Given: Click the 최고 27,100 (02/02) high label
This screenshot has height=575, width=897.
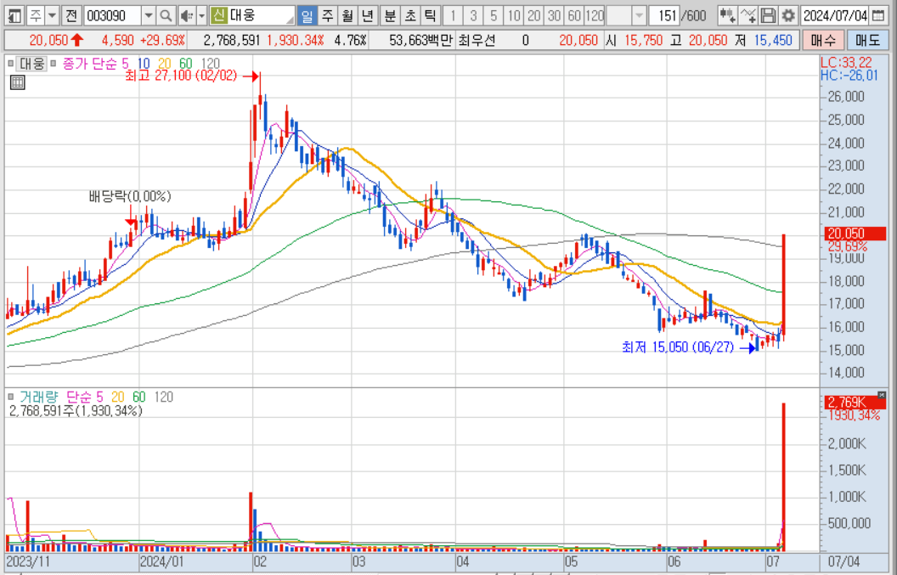Looking at the screenshot, I should [x=181, y=76].
